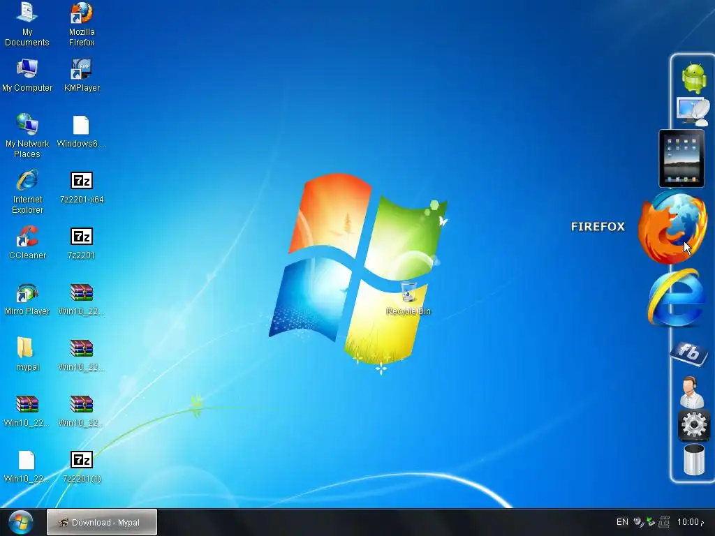The image size is (715, 536).
Task: Click the support agent headset dock icon
Action: click(691, 392)
